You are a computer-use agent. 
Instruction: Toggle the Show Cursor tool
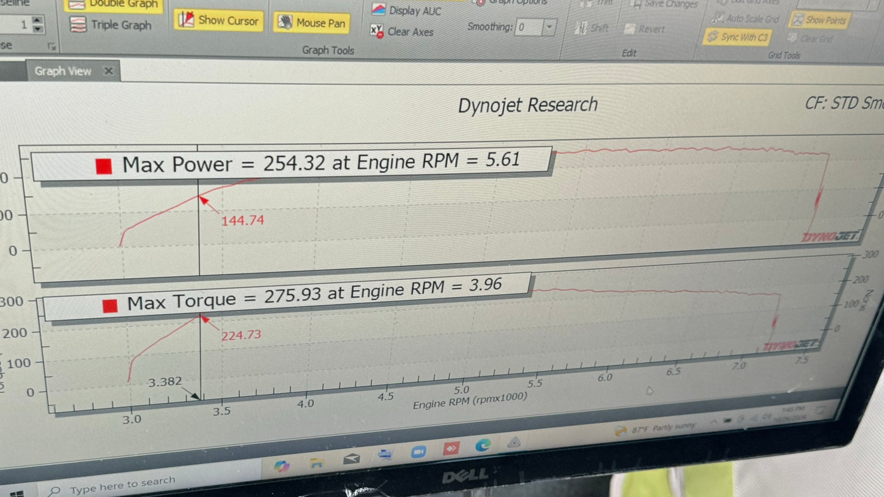click(219, 20)
